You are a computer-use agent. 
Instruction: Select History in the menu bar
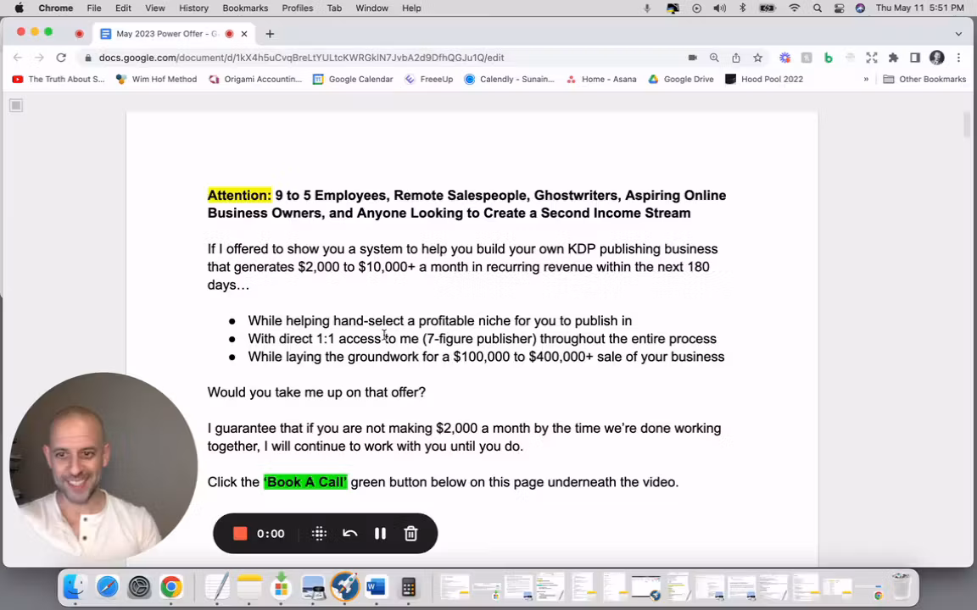pos(193,8)
